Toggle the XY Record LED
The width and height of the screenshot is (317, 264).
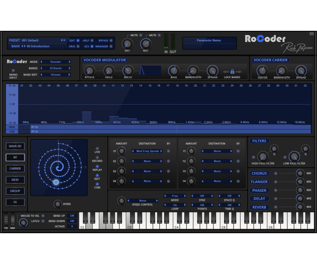pyautogui.click(x=97, y=157)
